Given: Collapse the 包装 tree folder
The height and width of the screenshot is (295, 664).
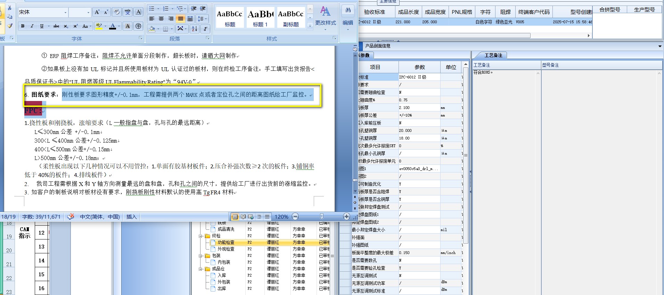Looking at the screenshot, I should click(200, 256).
